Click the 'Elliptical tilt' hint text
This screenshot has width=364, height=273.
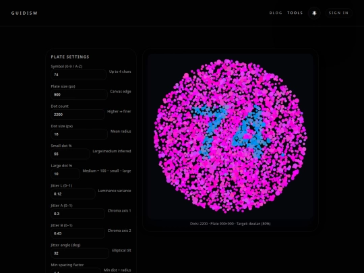coord(121,251)
